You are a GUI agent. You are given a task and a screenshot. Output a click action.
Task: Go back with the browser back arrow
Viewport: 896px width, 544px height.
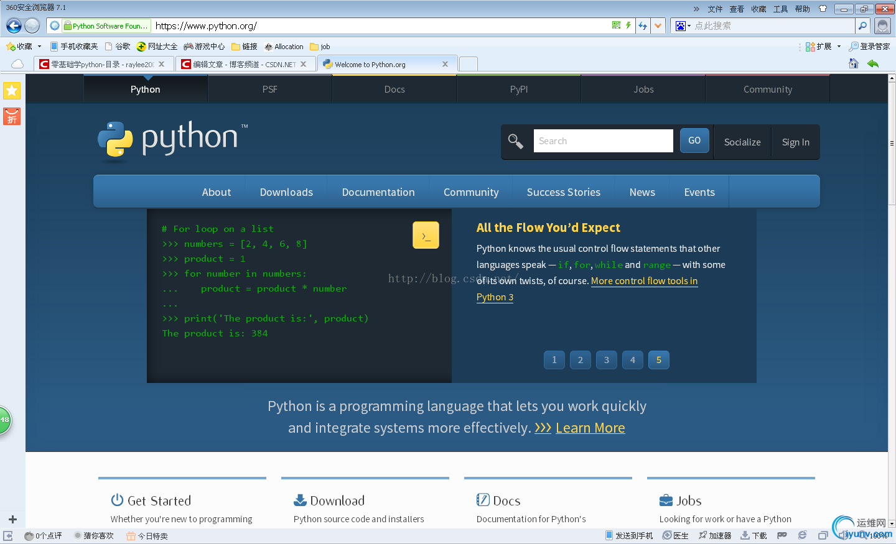14,25
